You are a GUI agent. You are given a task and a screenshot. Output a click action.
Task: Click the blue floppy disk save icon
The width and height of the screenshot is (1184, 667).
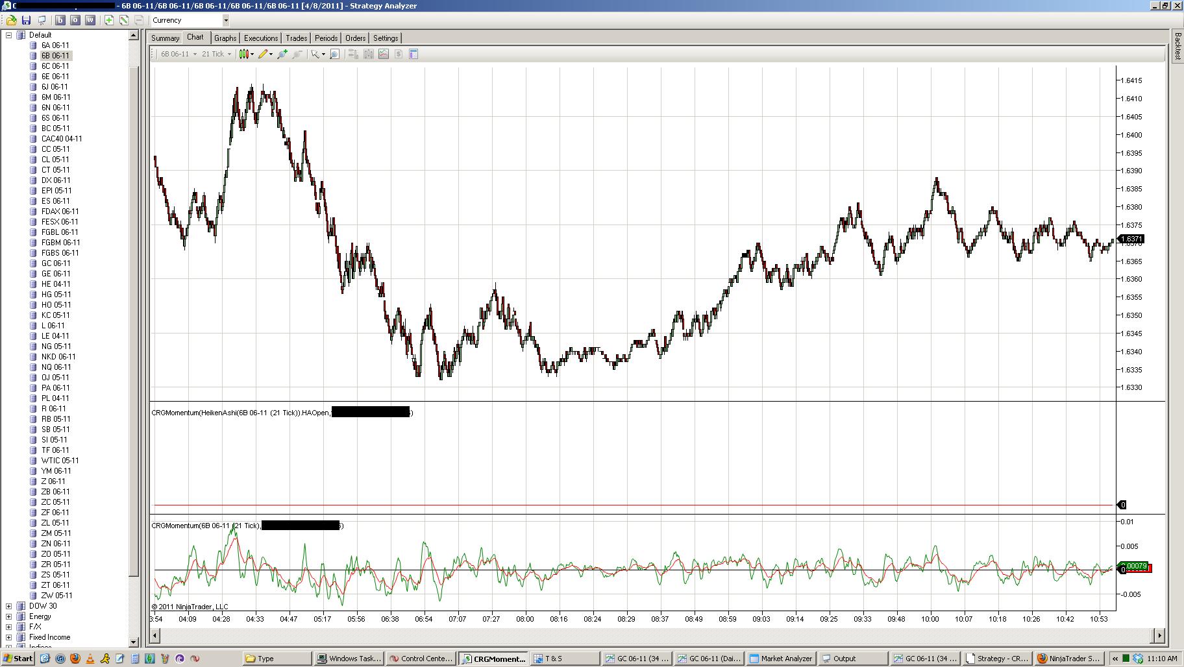pos(27,20)
